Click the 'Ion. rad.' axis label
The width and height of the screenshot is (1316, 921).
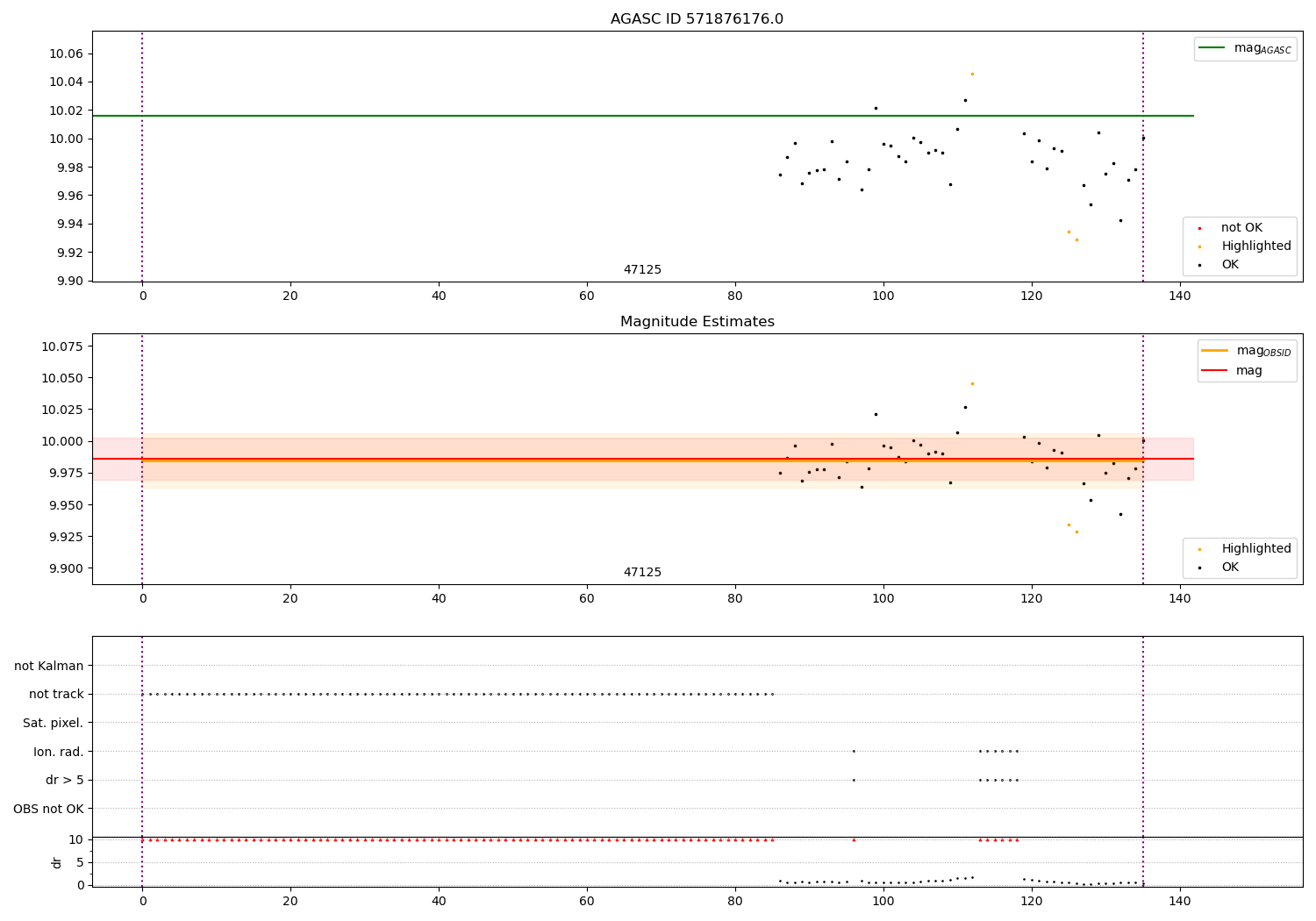pos(59,752)
